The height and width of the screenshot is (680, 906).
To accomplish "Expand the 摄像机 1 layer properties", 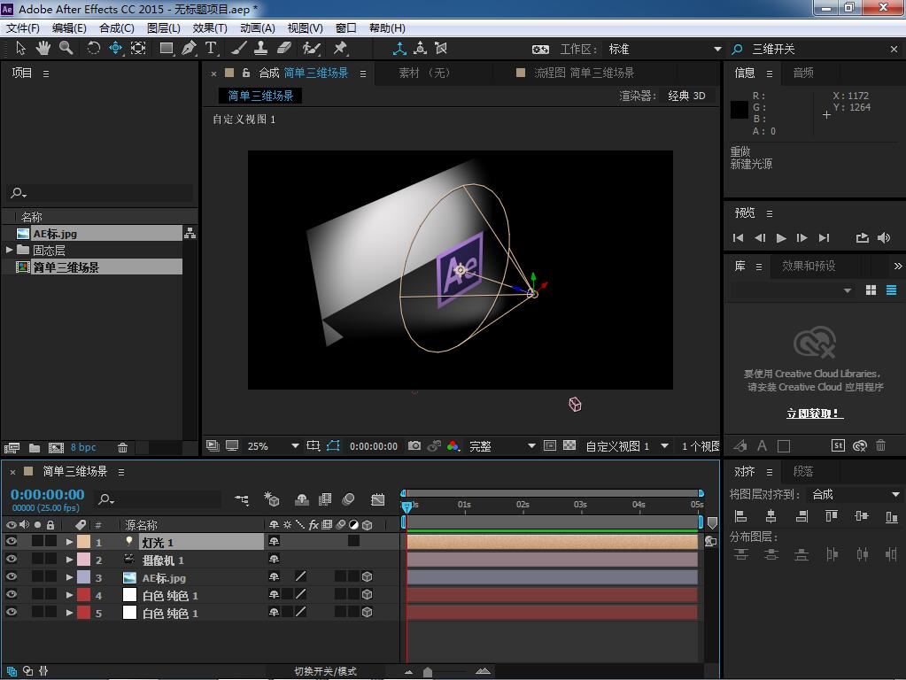I will pyautogui.click(x=69, y=560).
